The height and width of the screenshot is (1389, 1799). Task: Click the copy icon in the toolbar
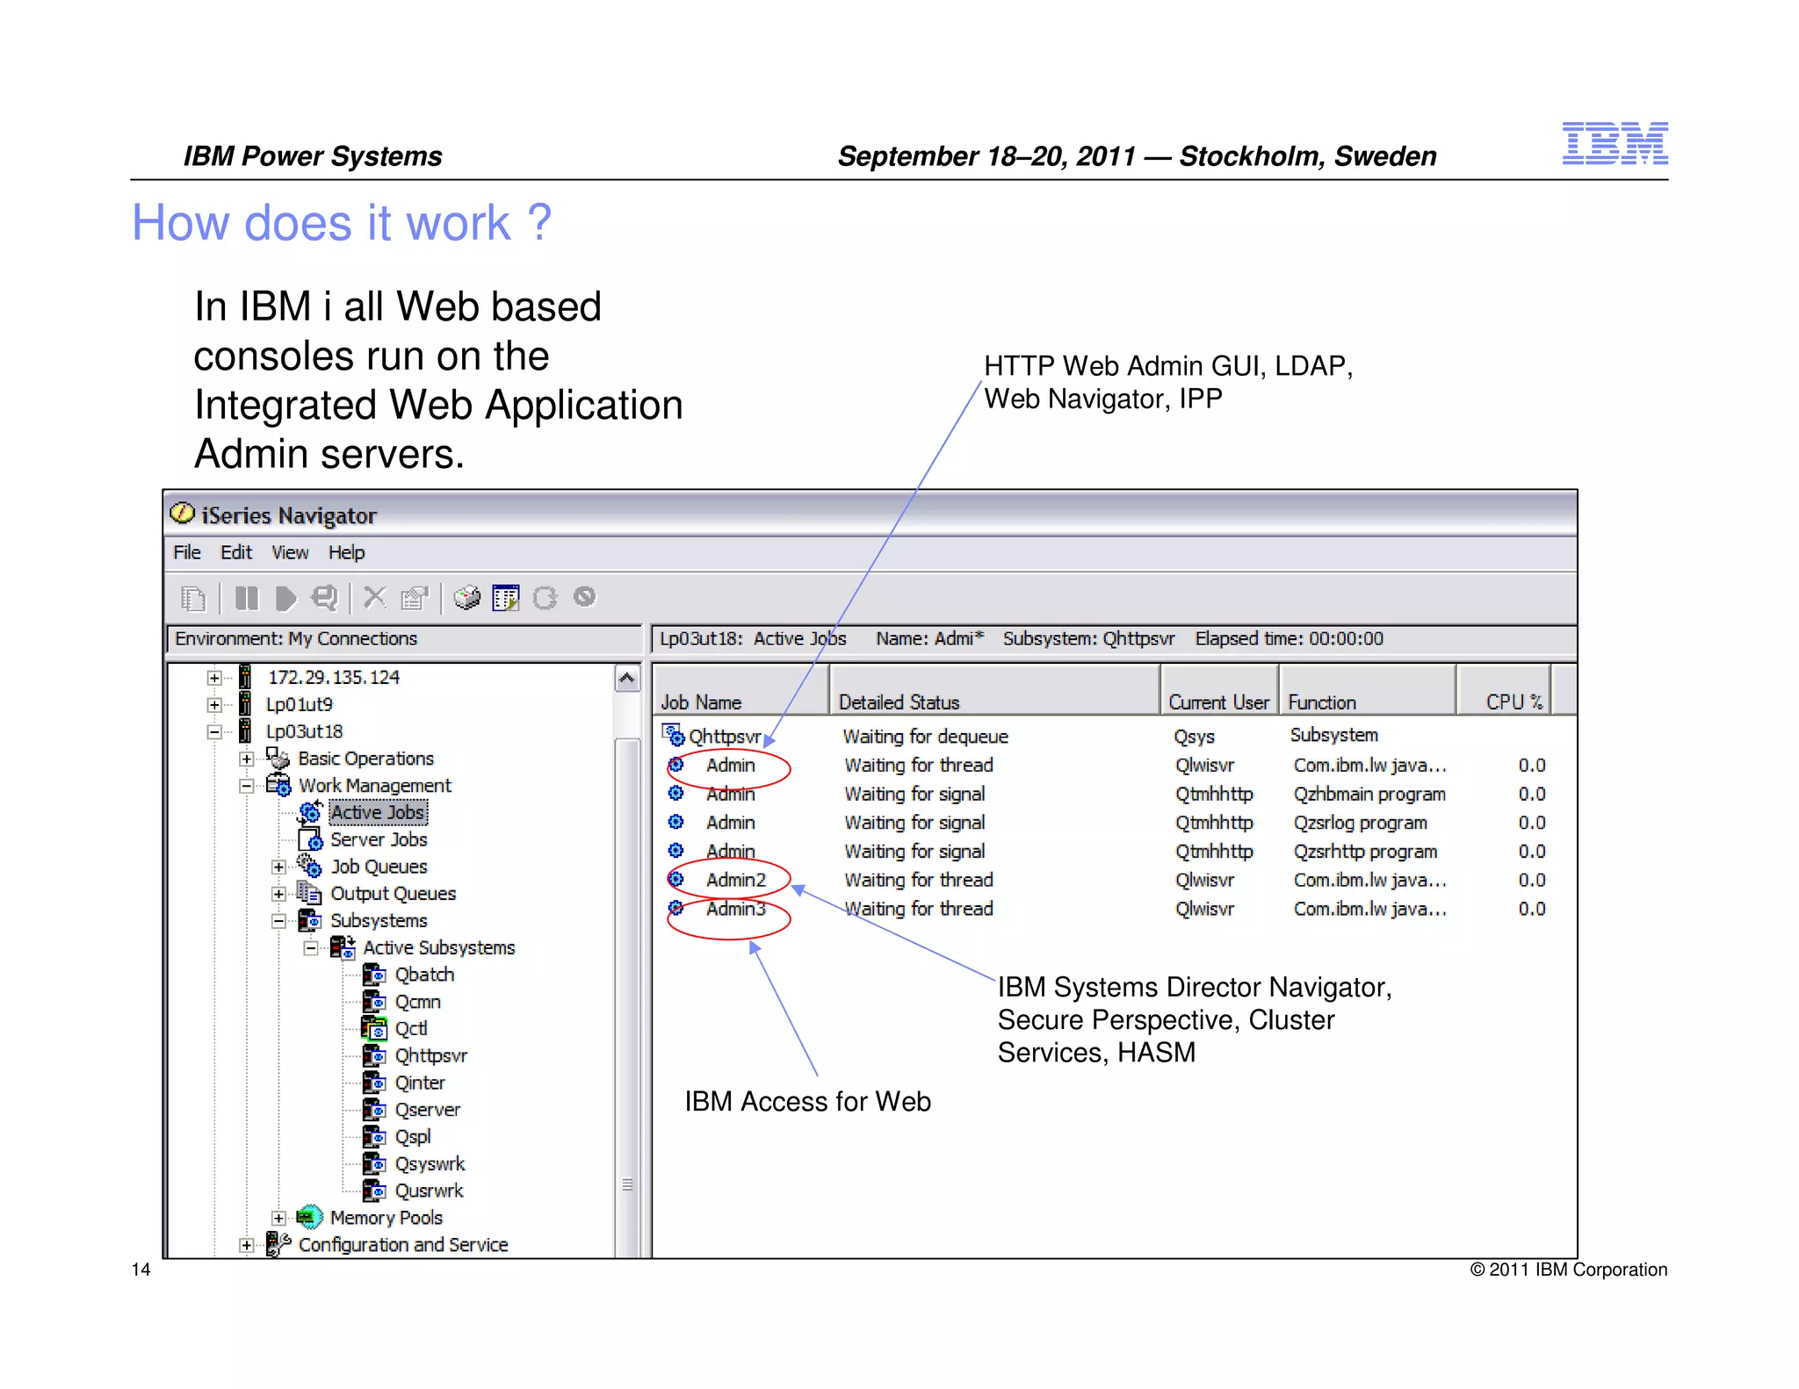click(x=192, y=599)
